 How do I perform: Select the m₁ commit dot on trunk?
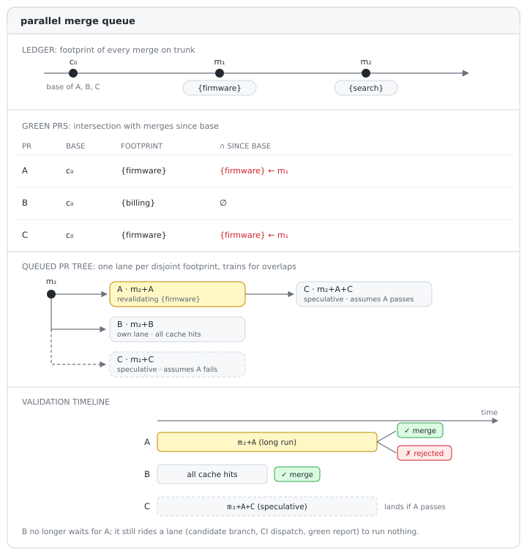click(x=220, y=73)
